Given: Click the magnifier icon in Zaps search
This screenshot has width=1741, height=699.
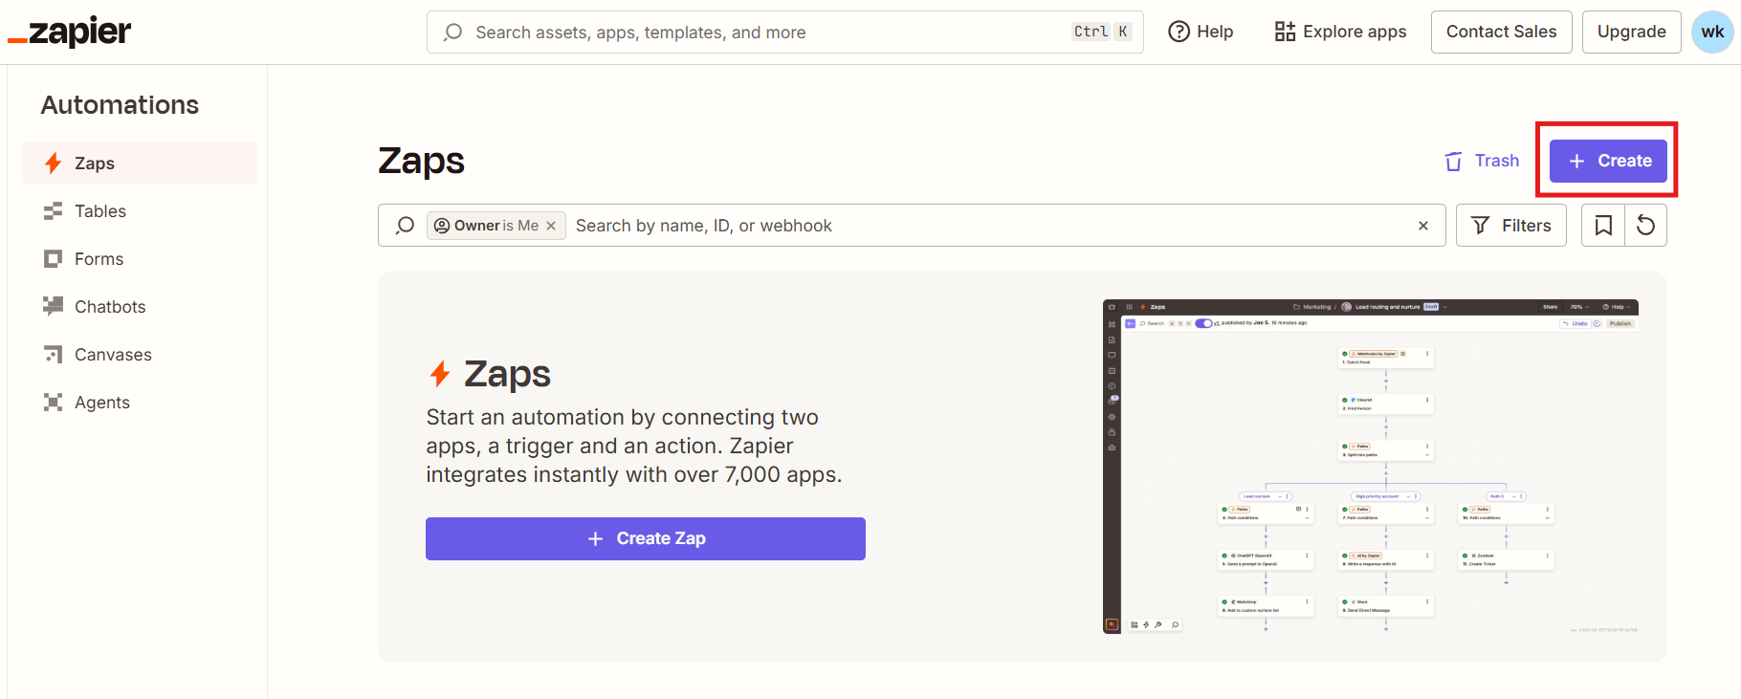Looking at the screenshot, I should [405, 226].
